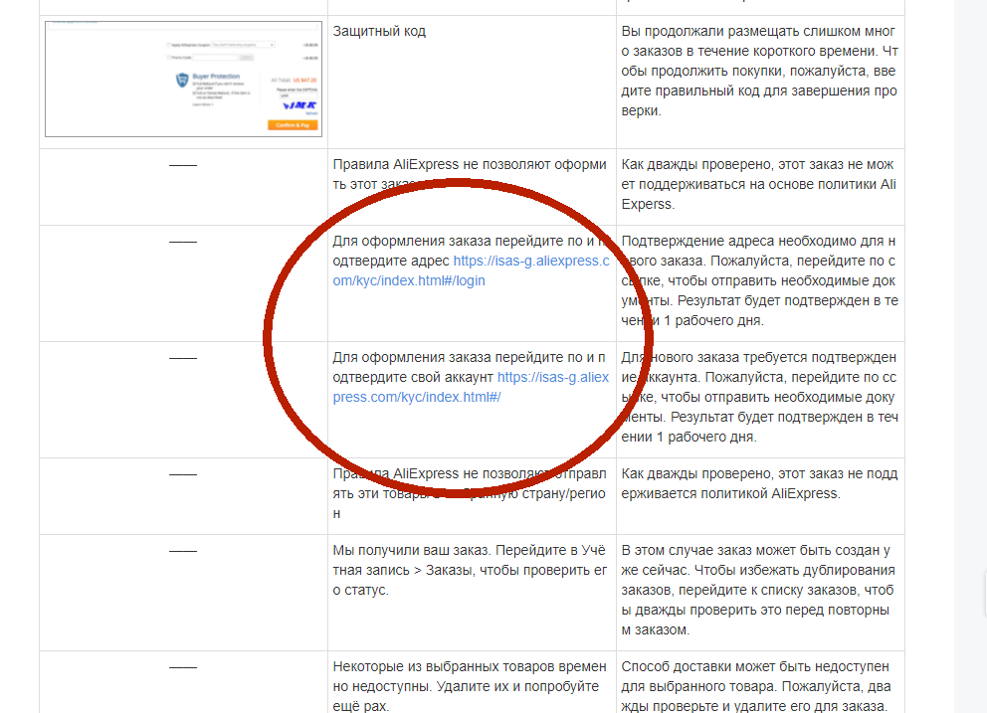
Task: Click the captcha screenshot thumbnail
Action: pos(183,79)
